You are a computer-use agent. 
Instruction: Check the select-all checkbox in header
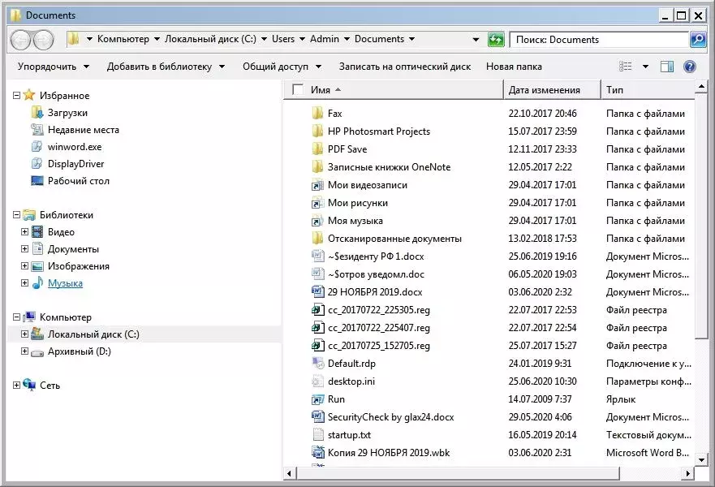(298, 89)
